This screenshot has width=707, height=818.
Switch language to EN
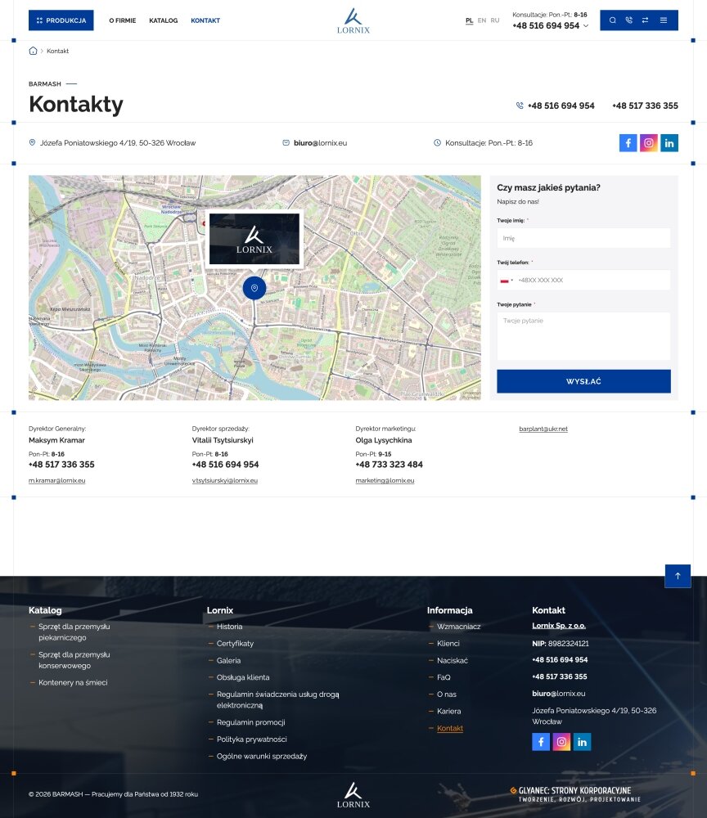click(x=482, y=21)
